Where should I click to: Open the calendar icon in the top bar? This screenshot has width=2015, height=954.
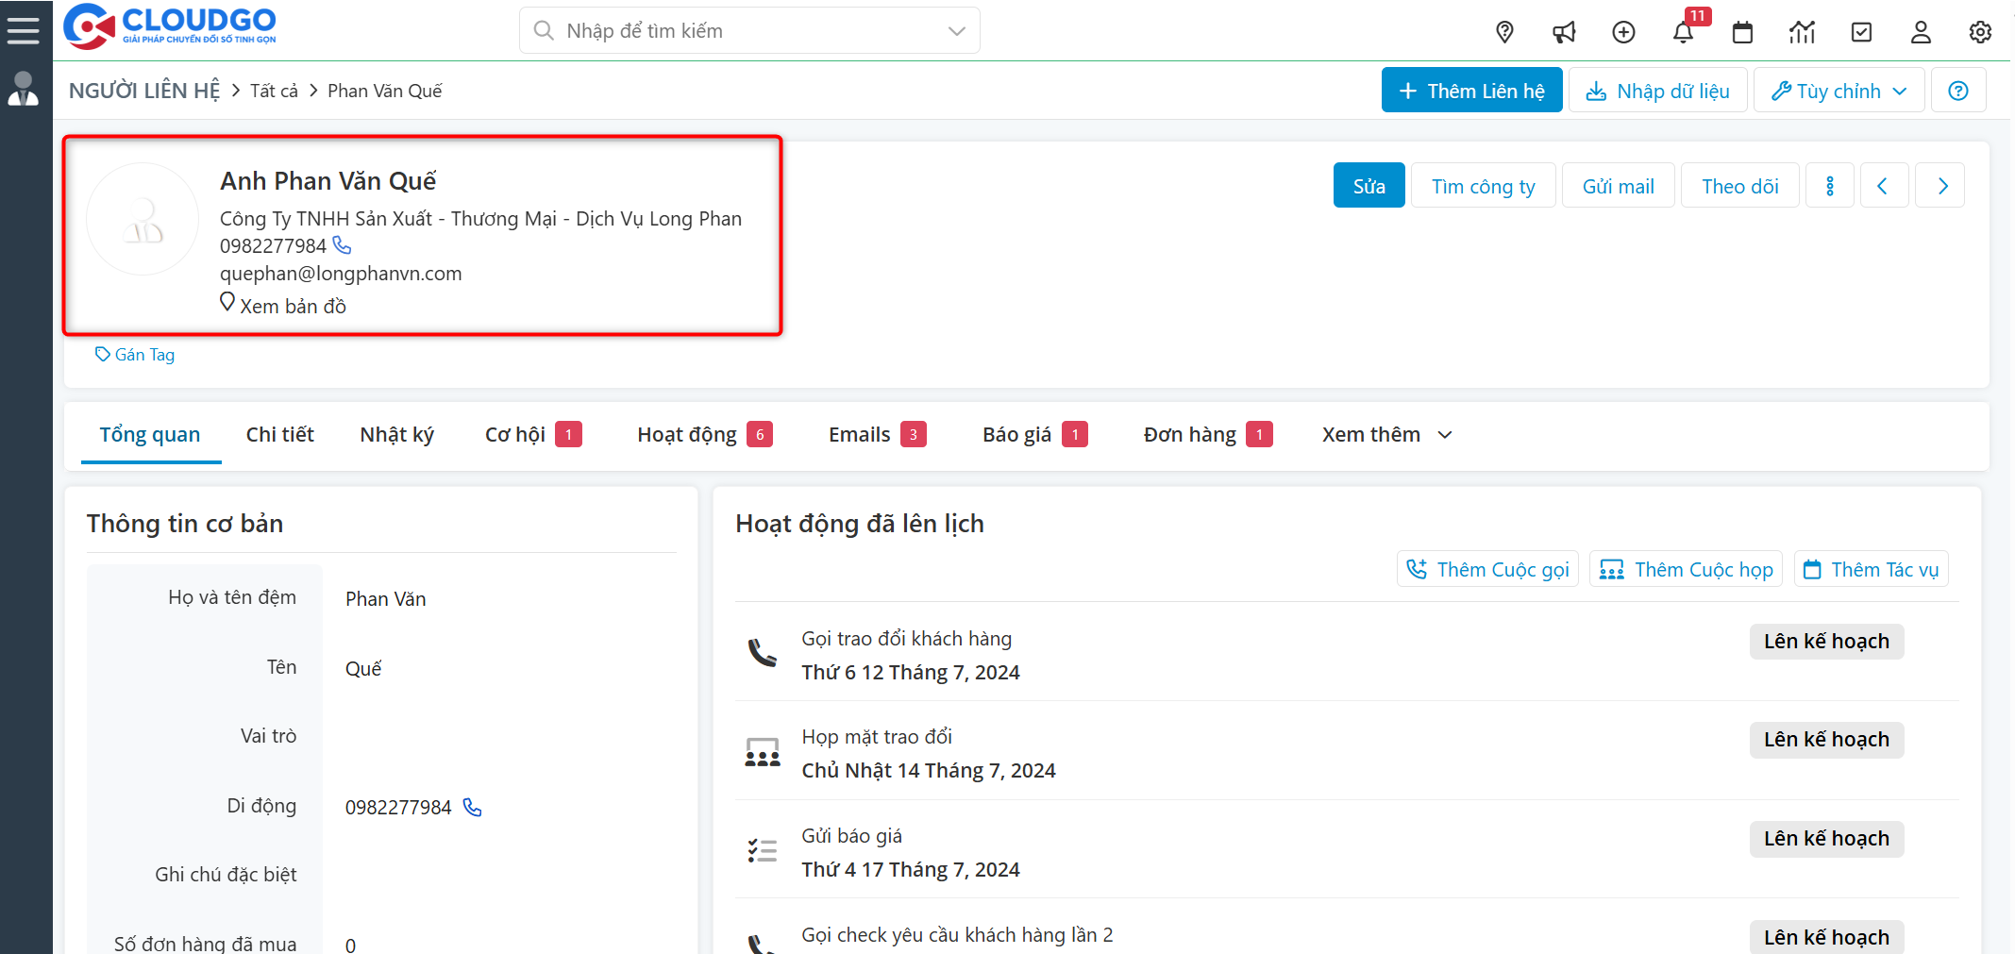coord(1743,31)
